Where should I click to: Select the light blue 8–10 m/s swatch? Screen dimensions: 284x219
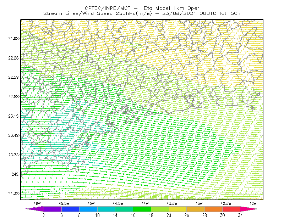tap(88, 209)
